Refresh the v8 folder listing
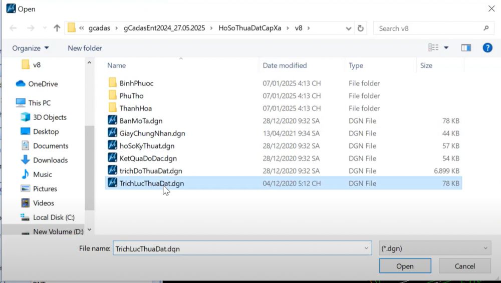The width and height of the screenshot is (501, 283). coord(360,28)
